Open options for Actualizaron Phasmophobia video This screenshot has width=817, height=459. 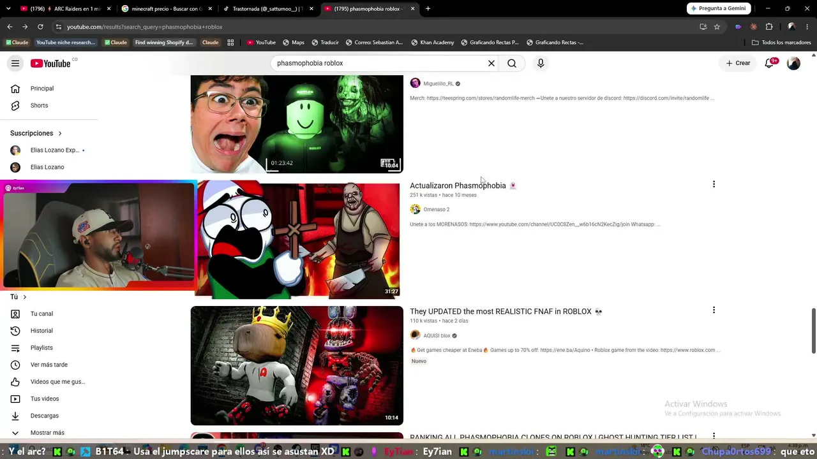point(714,184)
